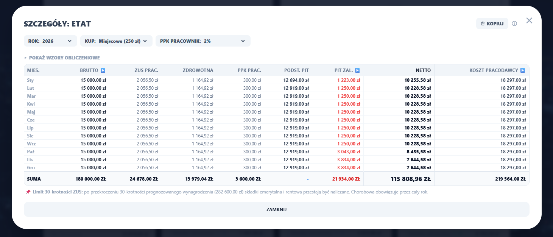Click the PODST. PIT column header
The height and width of the screenshot is (237, 553).
(296, 70)
